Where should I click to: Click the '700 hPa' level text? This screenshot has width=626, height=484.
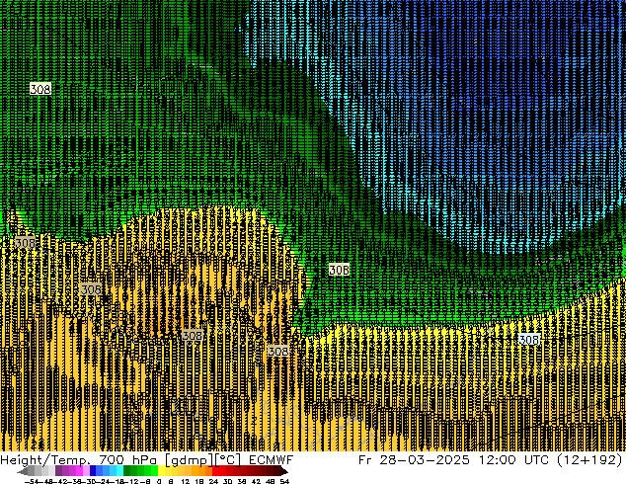(x=127, y=459)
